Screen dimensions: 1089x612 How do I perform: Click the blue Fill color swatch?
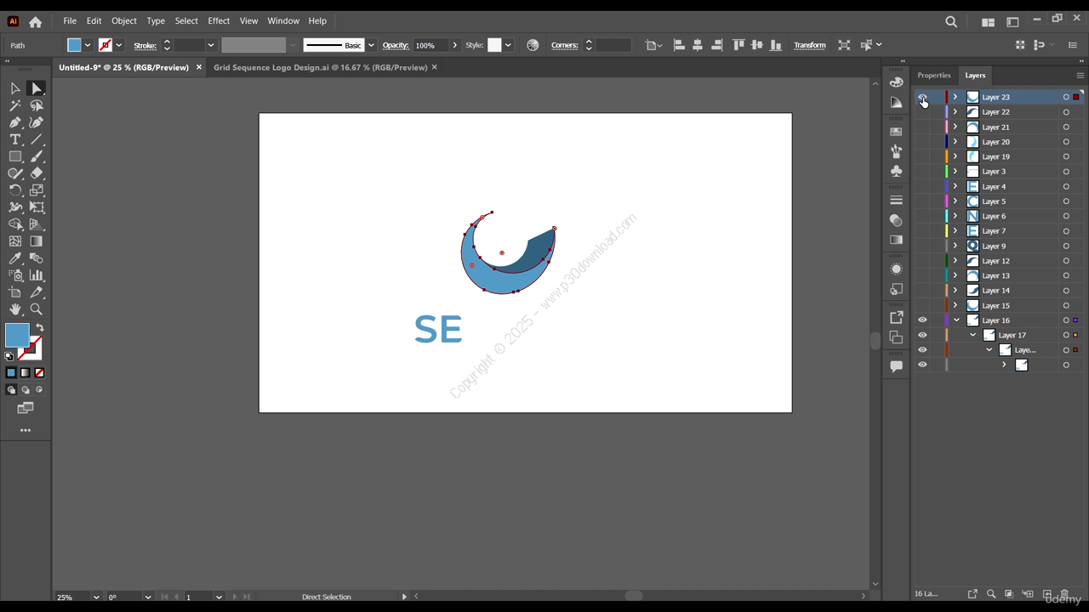coord(17,335)
